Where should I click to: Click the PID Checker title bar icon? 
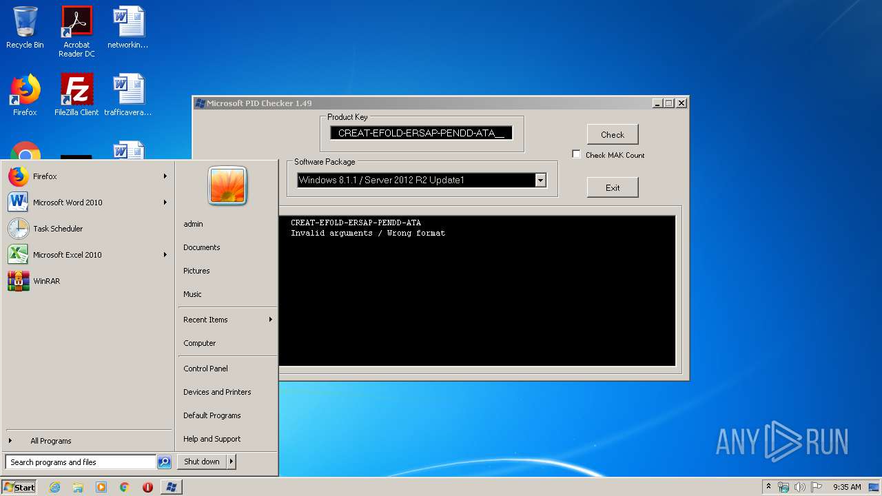coord(200,103)
